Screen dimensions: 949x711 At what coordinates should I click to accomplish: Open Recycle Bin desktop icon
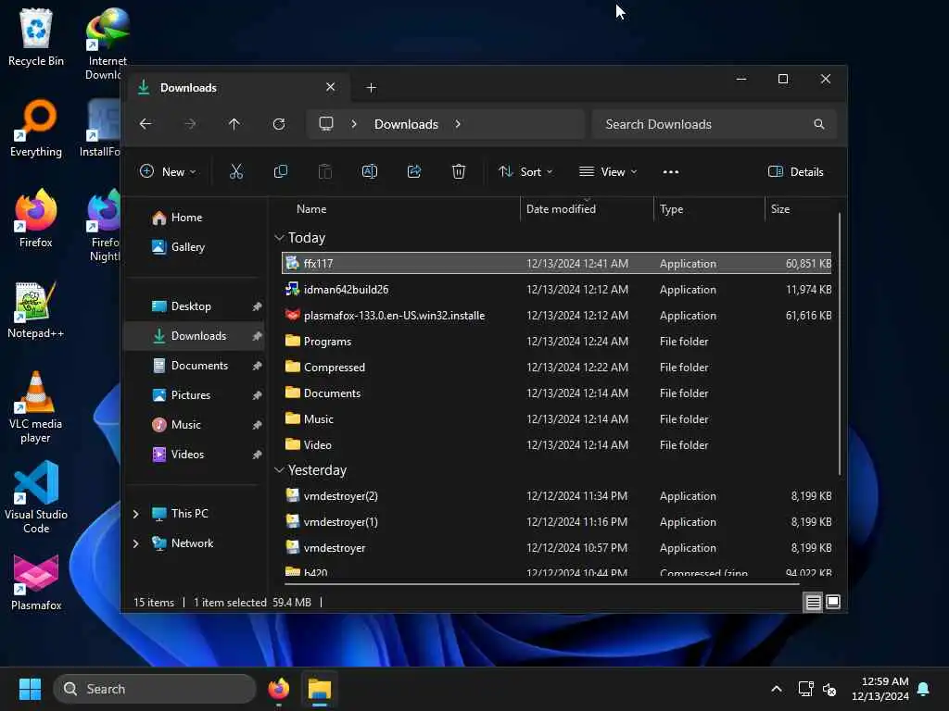click(36, 38)
